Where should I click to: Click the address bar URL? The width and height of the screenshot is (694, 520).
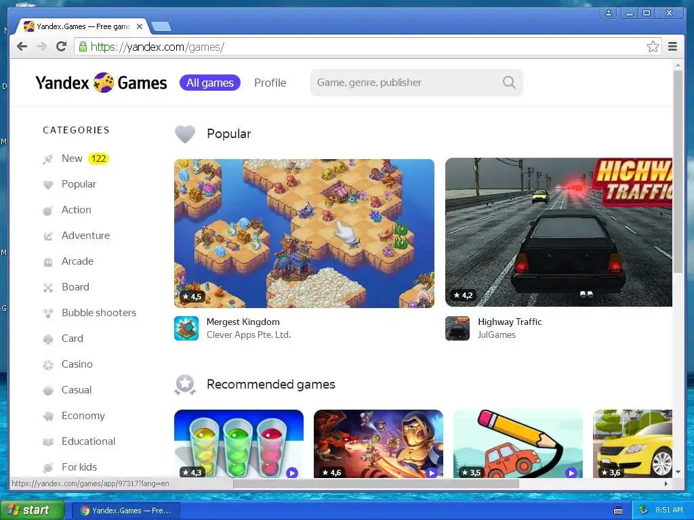point(157,47)
